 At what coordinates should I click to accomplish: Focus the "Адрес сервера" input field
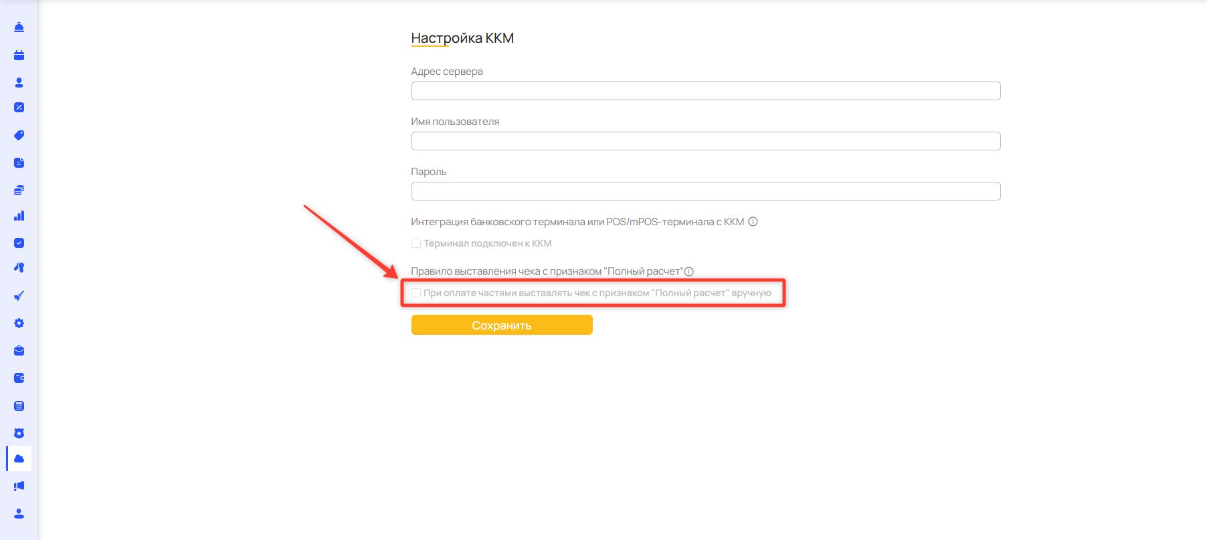pos(705,91)
